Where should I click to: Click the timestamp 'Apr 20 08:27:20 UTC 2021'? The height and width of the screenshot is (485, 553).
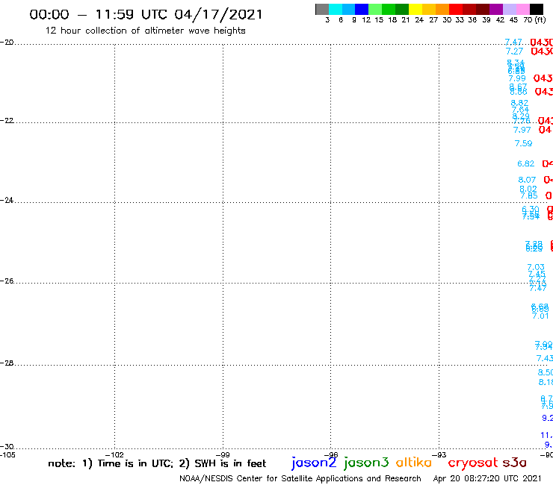point(487,478)
